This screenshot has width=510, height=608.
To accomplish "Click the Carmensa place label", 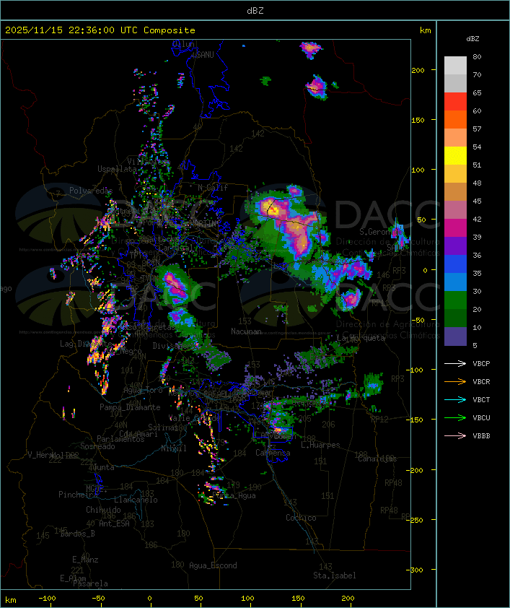I will point(273,453).
